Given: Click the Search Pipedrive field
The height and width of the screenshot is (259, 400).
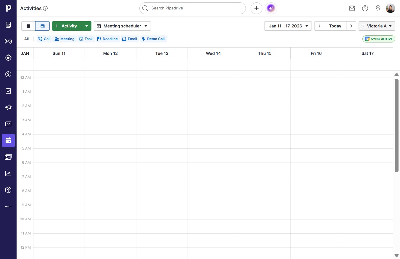Looking at the screenshot, I should pyautogui.click(x=193, y=8).
